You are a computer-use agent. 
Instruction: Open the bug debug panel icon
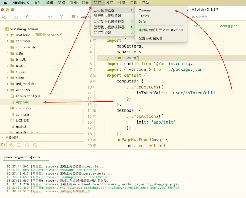pos(19,145)
